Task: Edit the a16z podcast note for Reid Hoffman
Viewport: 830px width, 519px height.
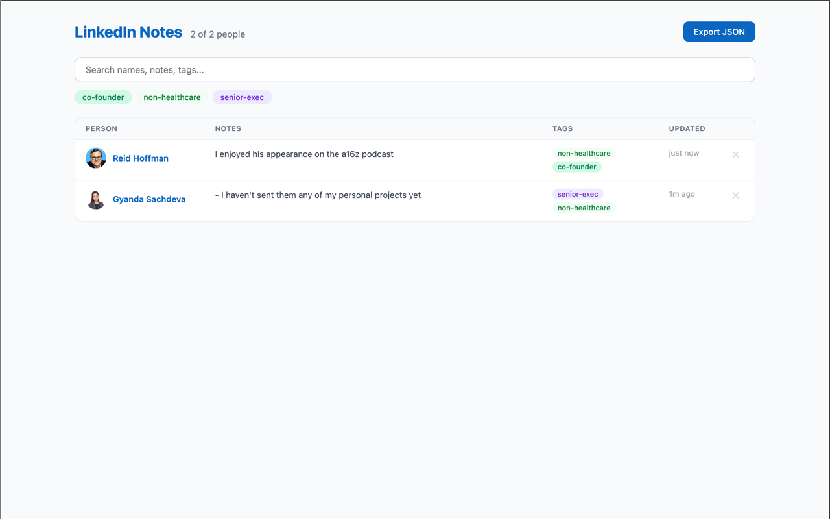Action: [304, 154]
